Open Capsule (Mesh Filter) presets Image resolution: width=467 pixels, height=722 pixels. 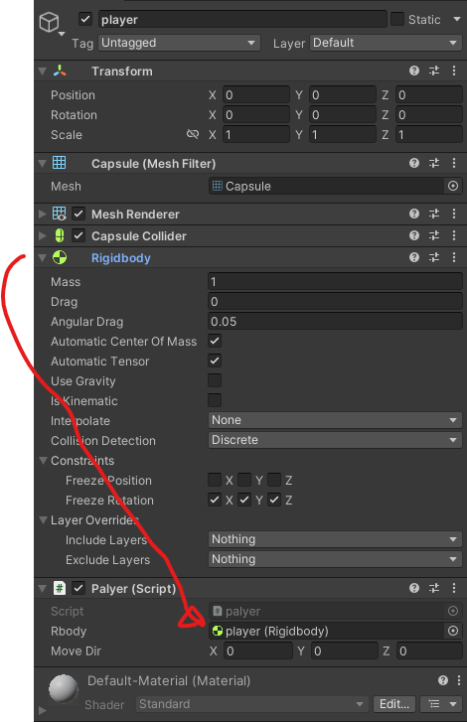tap(434, 163)
